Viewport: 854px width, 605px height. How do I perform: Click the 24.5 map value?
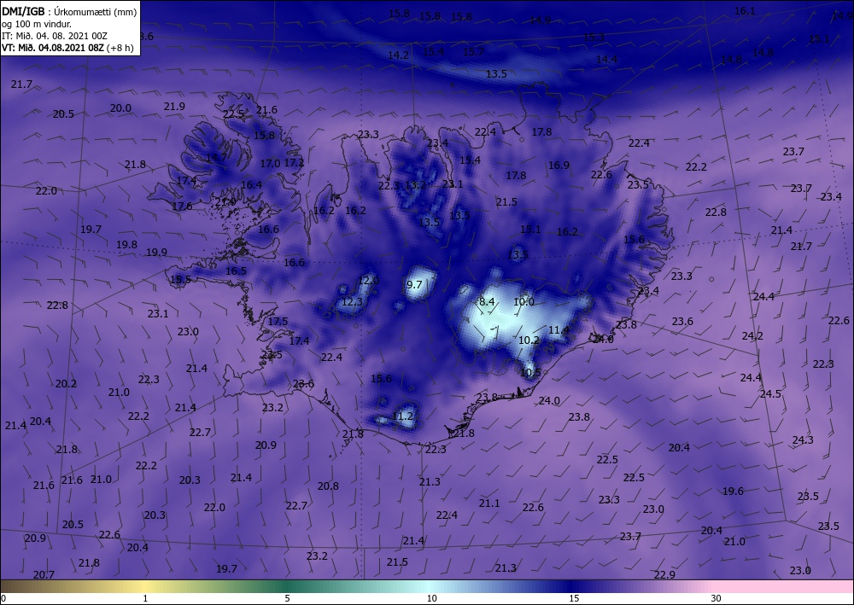pyautogui.click(x=770, y=394)
